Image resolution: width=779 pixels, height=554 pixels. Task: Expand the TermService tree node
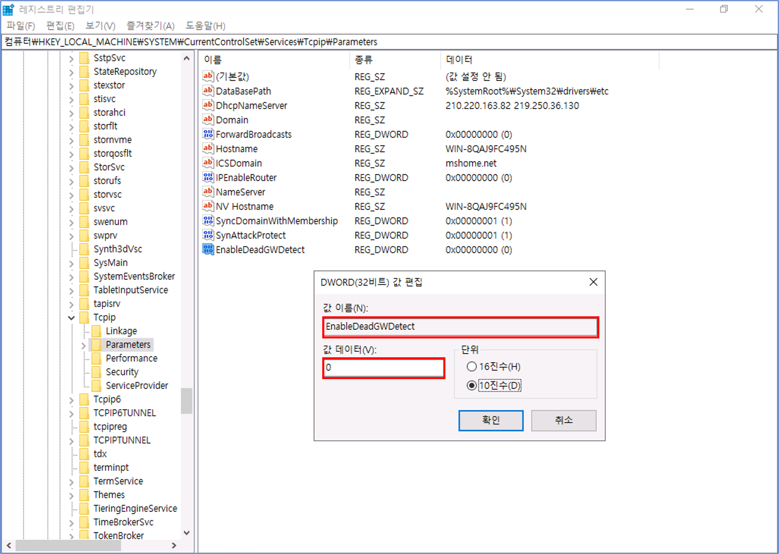coord(71,482)
